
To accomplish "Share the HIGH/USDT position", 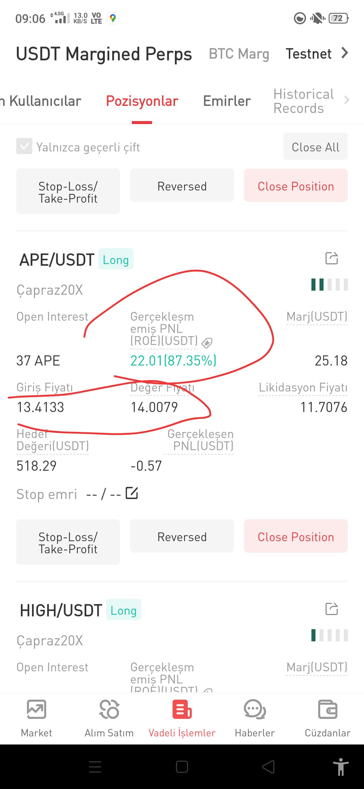I will 332,609.
